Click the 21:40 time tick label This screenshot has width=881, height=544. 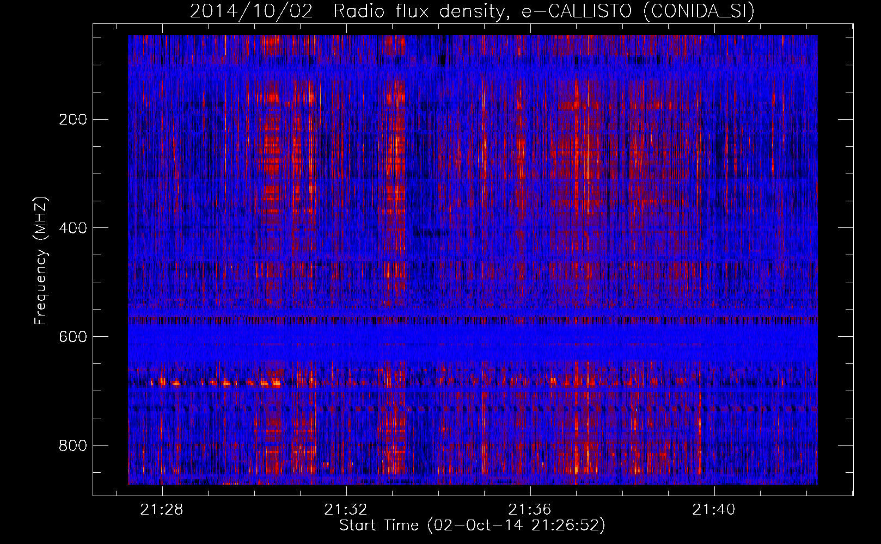coord(714,510)
